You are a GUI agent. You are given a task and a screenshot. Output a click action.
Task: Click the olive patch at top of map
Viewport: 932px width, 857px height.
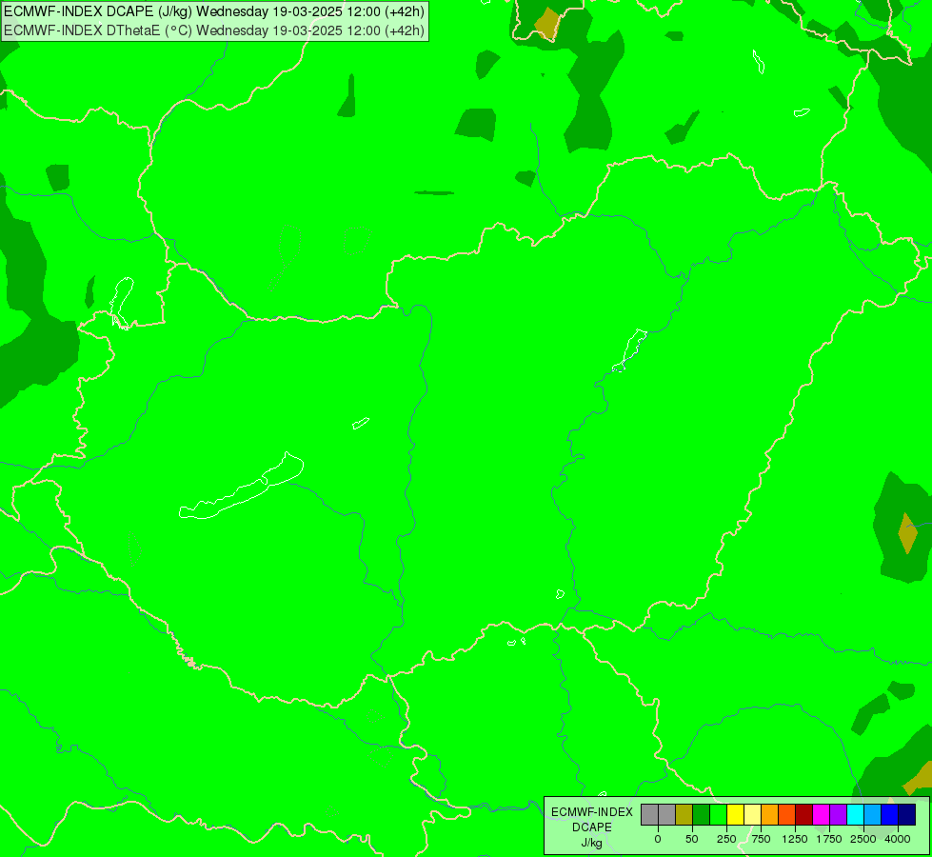(546, 24)
